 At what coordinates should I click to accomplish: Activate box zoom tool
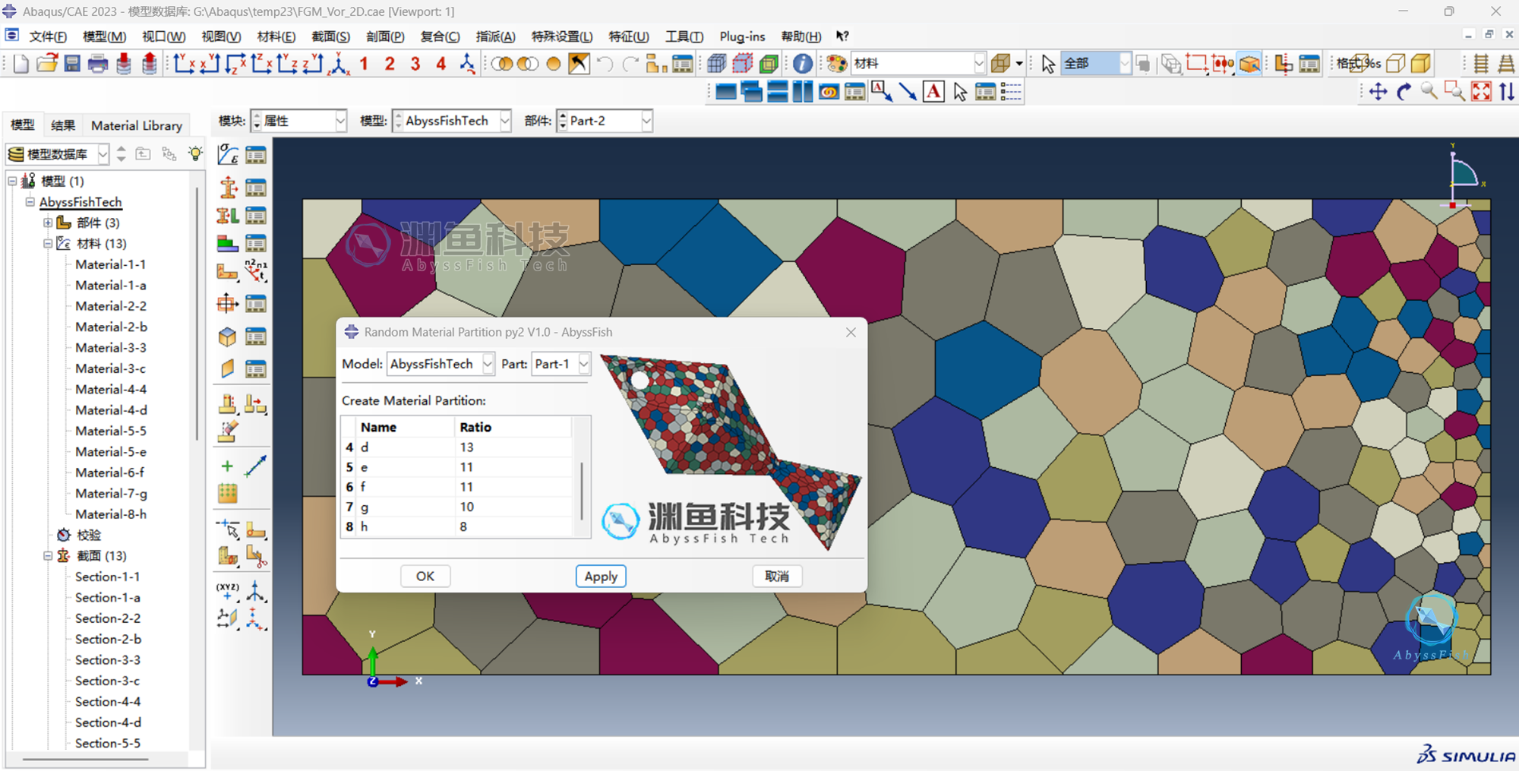[x=1455, y=92]
